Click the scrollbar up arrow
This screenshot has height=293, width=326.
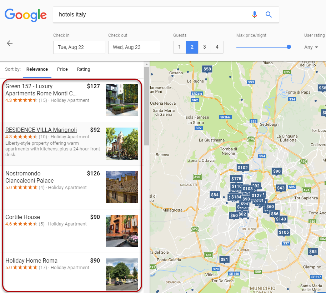pyautogui.click(x=147, y=64)
